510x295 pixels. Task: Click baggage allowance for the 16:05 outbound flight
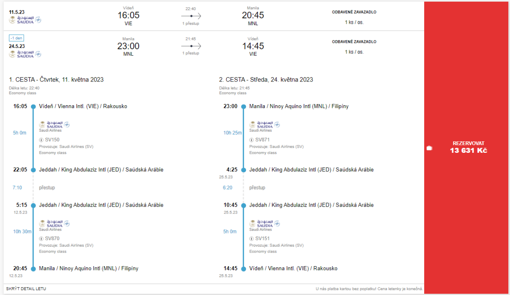(x=354, y=22)
